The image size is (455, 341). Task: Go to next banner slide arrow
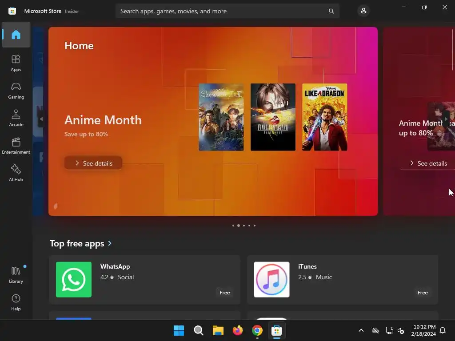click(446, 119)
